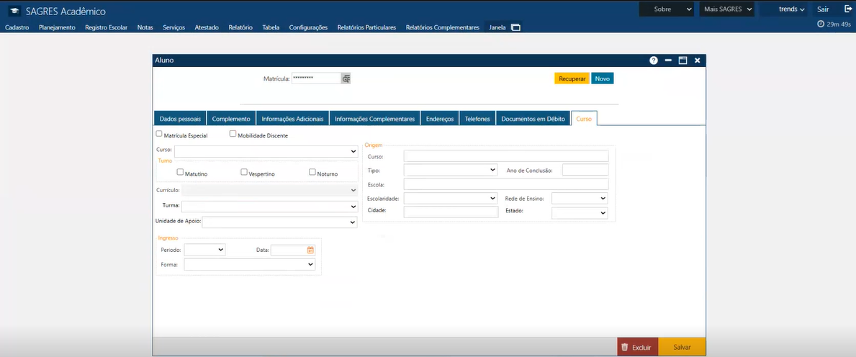Switch to the Dados pessoais tab

[x=180, y=119]
